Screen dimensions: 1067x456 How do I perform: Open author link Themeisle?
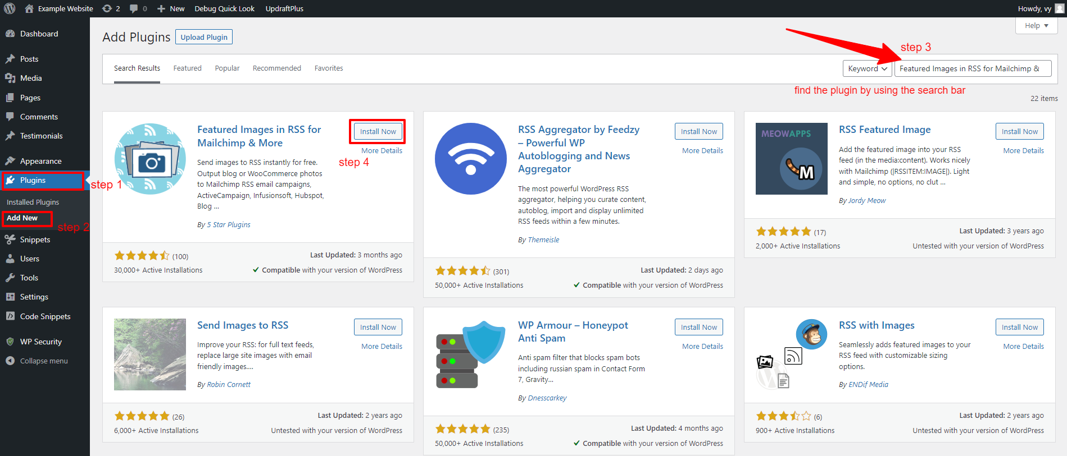tap(543, 239)
